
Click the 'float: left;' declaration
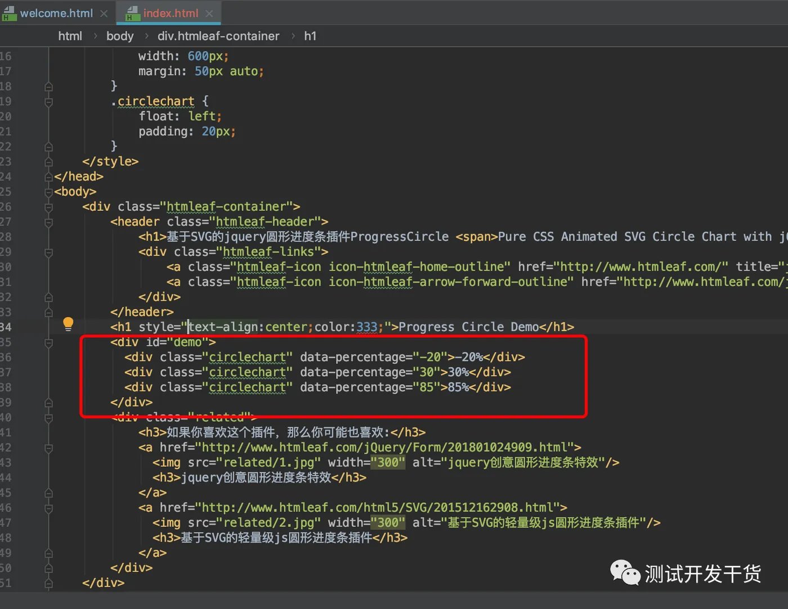tap(180, 116)
